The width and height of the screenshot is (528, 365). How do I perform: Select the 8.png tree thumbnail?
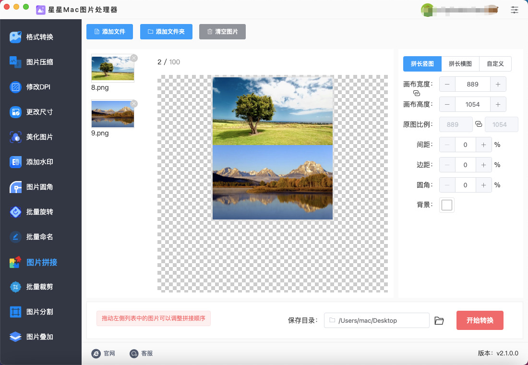point(112,68)
